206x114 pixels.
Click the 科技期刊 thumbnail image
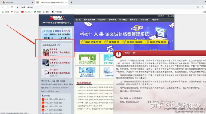coord(45,63)
